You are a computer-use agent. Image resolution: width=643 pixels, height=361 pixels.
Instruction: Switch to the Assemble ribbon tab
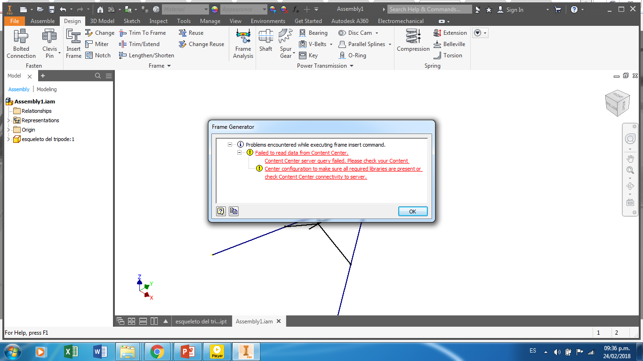click(42, 21)
